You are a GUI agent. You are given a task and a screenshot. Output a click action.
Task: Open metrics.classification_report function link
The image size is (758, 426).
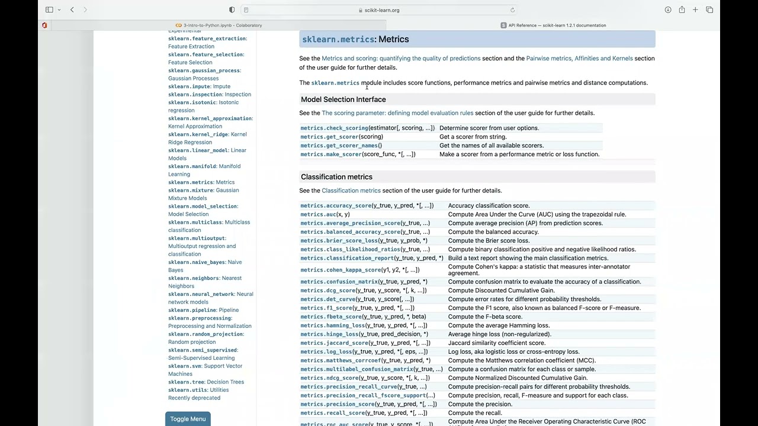coord(346,258)
